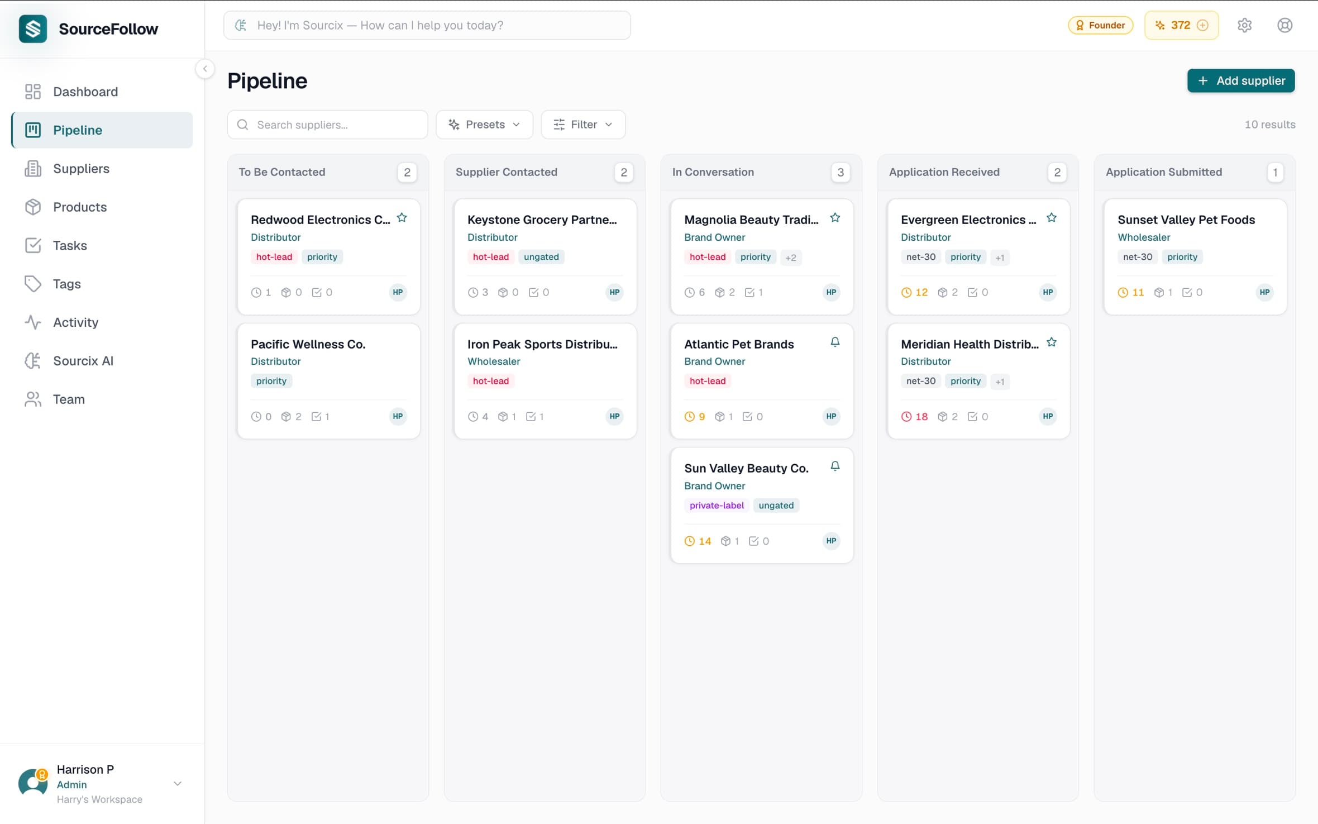
Task: Click the Founder badge in the header
Action: point(1100,25)
